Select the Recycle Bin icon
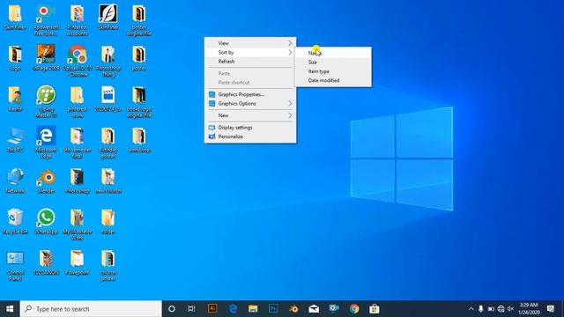The width and height of the screenshot is (564, 317). [16, 221]
